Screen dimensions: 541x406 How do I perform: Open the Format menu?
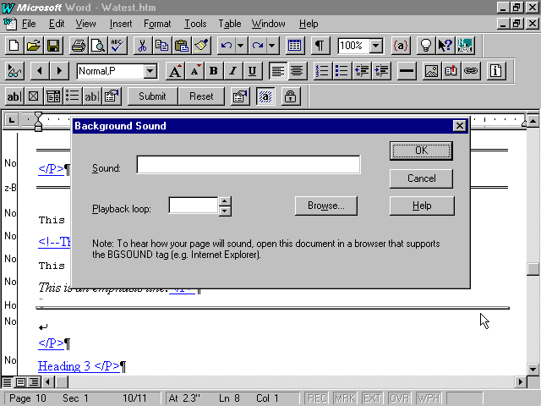(157, 24)
